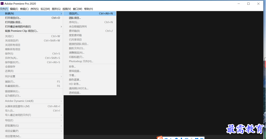This screenshot has height=139, width=266.
Task: Click 旧版标题(T)... submenu entry
Action: point(90,57)
